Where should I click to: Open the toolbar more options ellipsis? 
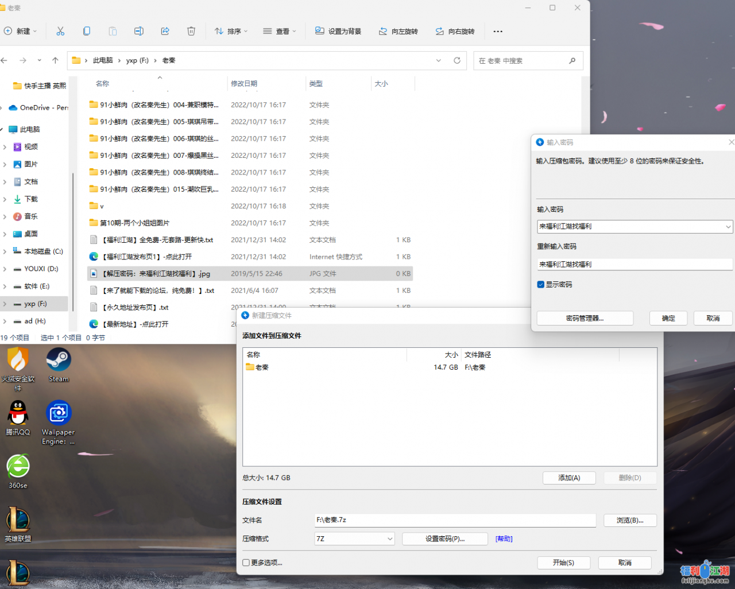point(498,31)
